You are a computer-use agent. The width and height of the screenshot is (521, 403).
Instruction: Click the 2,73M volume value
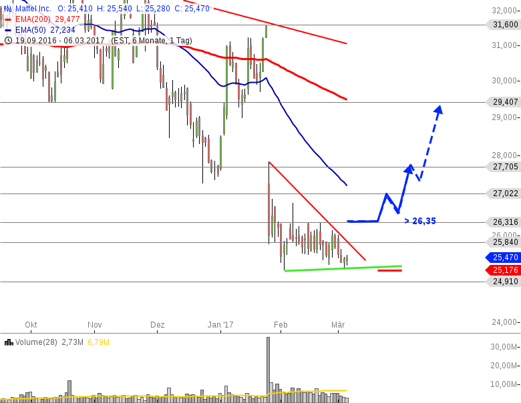pyautogui.click(x=72, y=342)
